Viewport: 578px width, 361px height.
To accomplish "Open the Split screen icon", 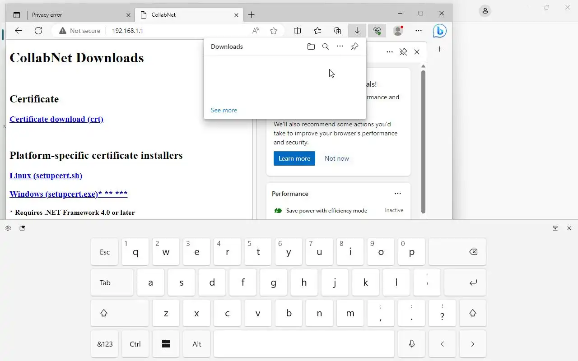I will [x=297, y=31].
